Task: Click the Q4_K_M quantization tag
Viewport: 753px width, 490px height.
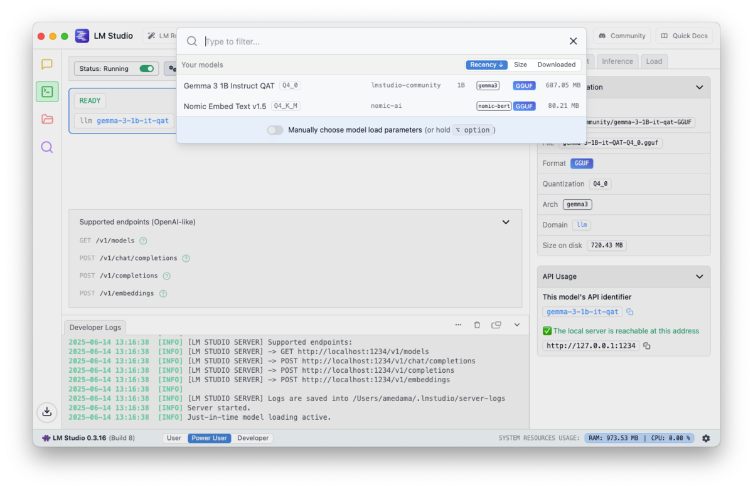Action: [286, 107]
